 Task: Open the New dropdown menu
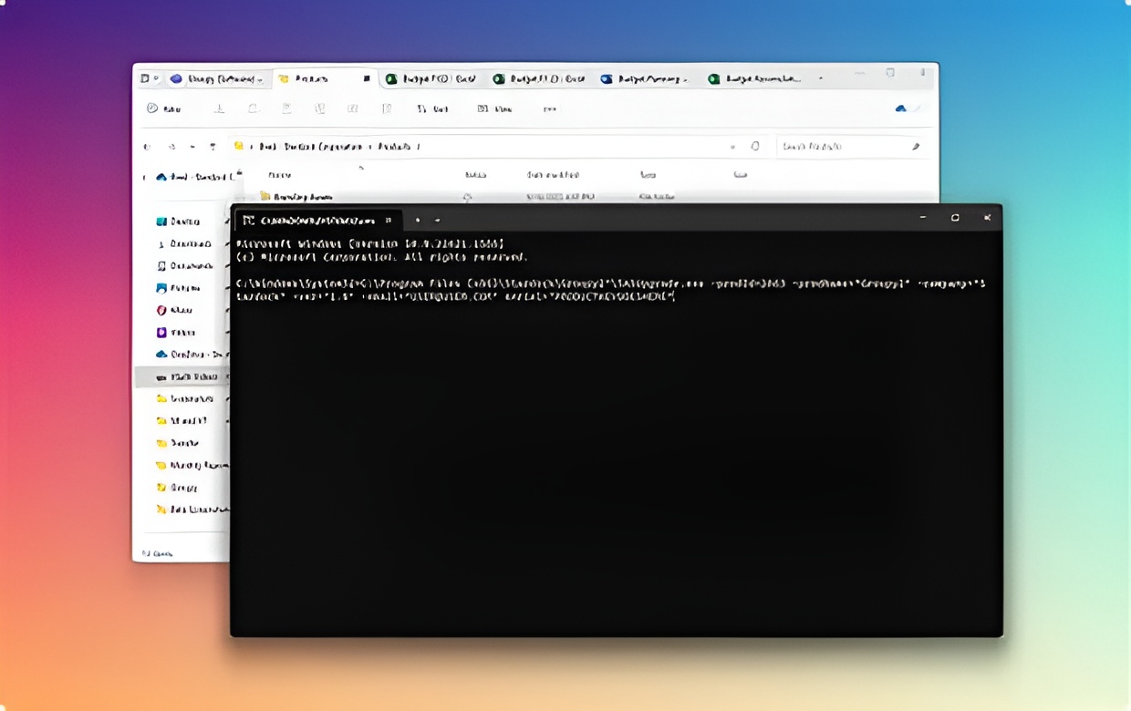tap(164, 108)
